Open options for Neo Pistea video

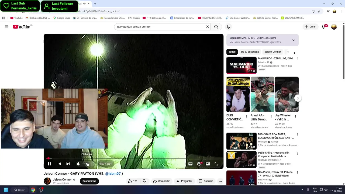[x=297, y=173]
